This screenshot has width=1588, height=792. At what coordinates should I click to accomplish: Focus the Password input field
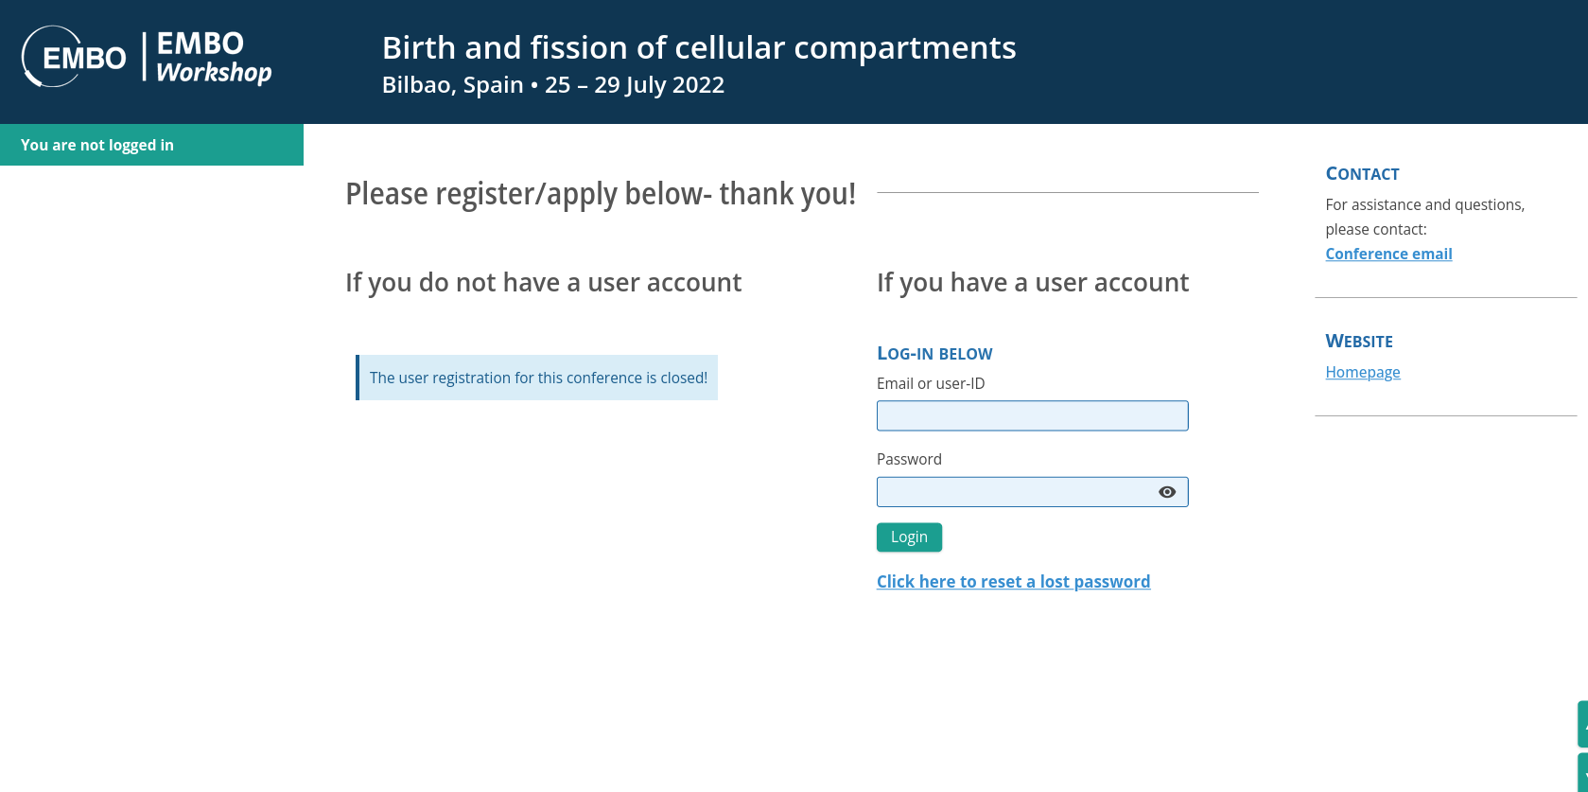coord(1012,492)
